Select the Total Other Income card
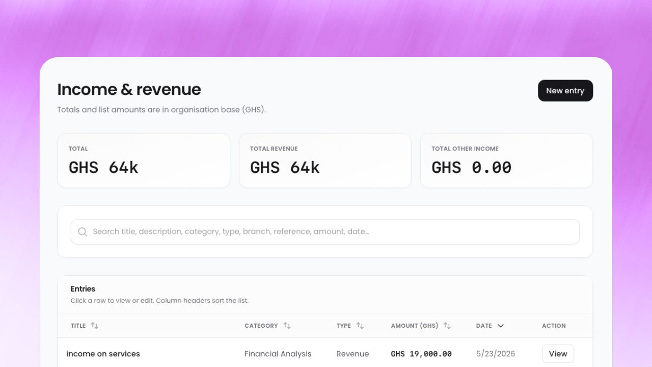 point(506,161)
